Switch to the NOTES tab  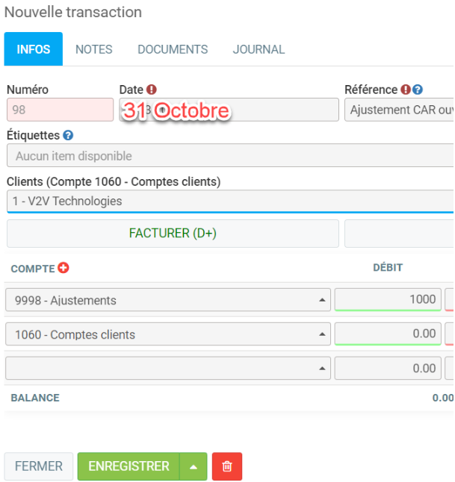click(94, 49)
